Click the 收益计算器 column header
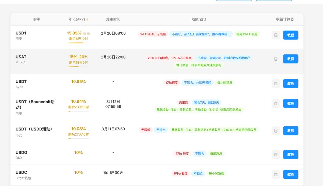Image resolution: width=323 pixels, height=186 pixels. pyautogui.click(x=285, y=19)
